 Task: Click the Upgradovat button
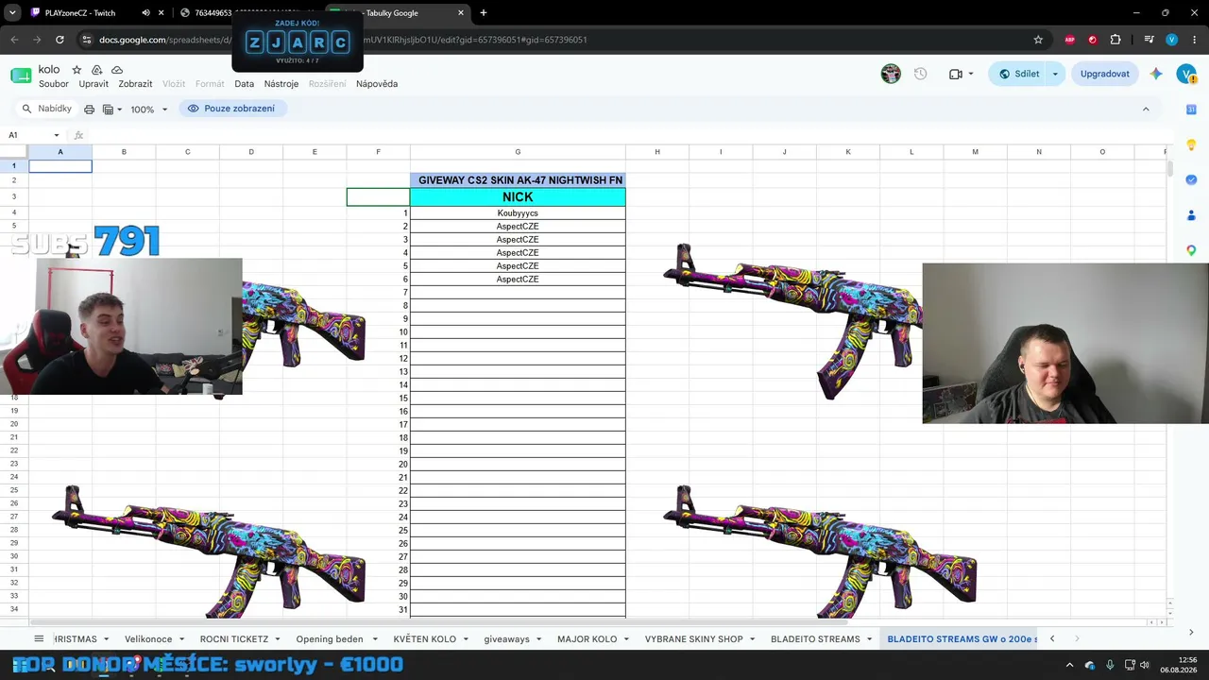pos(1104,74)
